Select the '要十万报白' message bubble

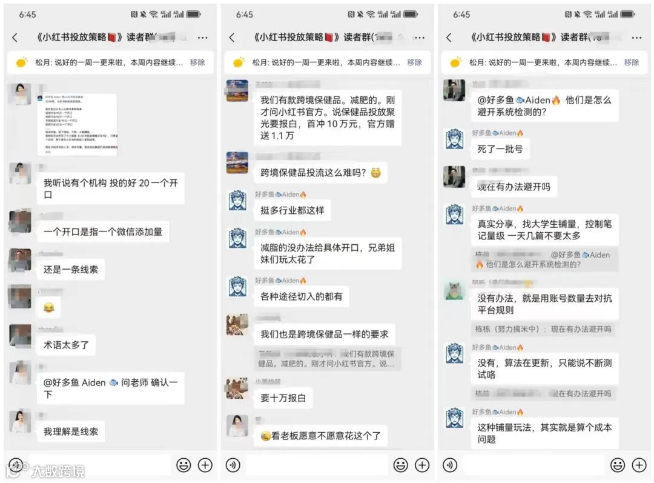[283, 398]
